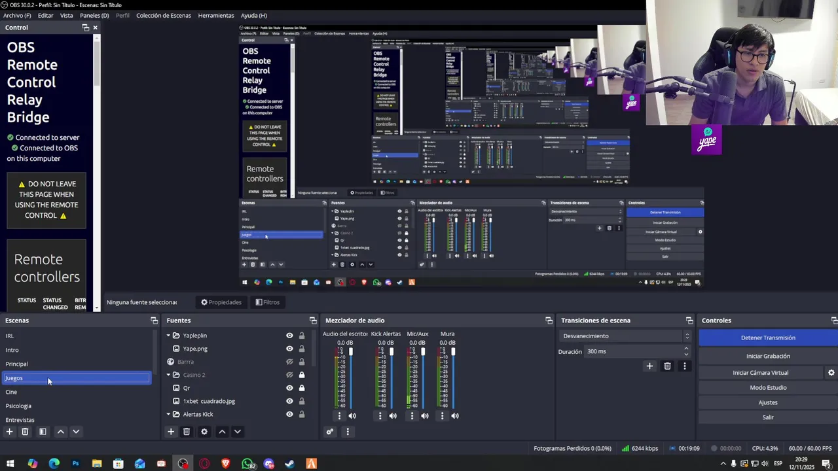Click Iniciar Grabación button
Viewport: 838px width, 471px height.
(x=768, y=356)
